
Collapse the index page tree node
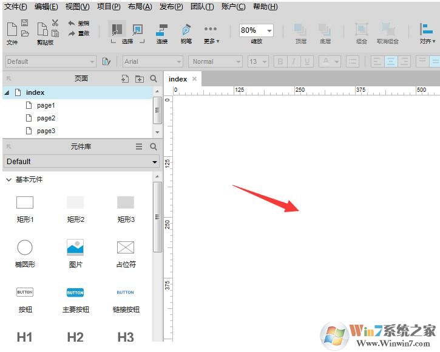tap(7, 92)
